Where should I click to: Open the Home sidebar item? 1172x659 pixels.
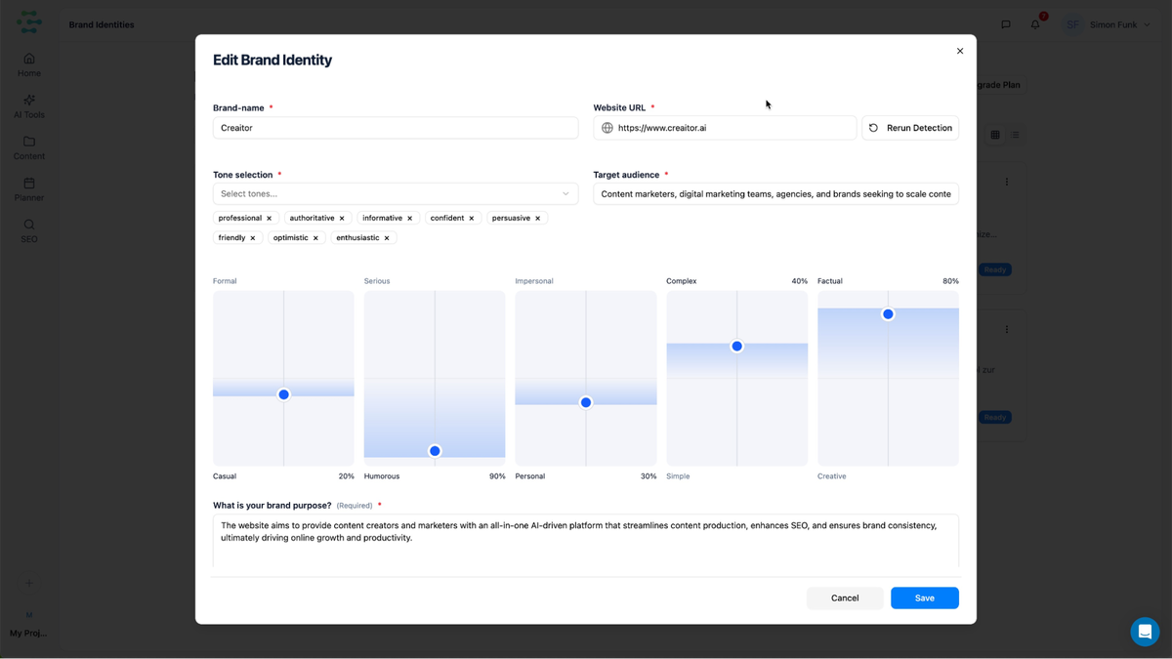[x=29, y=64]
